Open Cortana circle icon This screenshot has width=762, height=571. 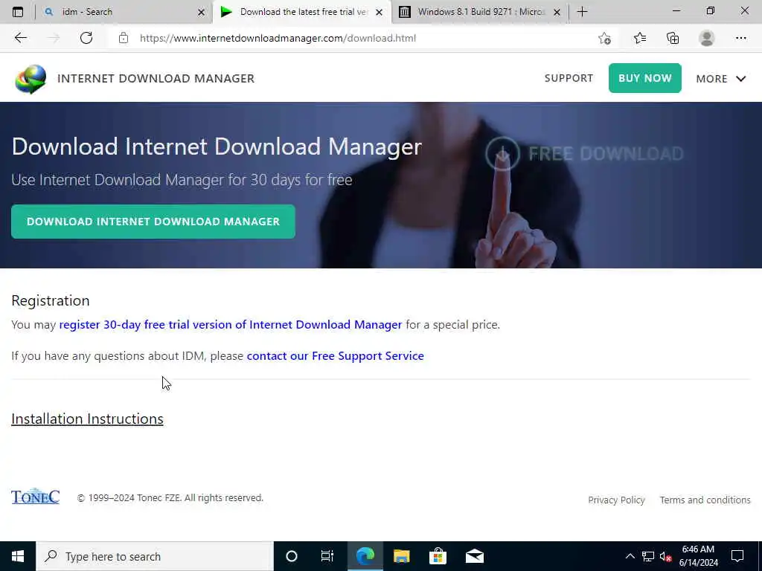(292, 556)
